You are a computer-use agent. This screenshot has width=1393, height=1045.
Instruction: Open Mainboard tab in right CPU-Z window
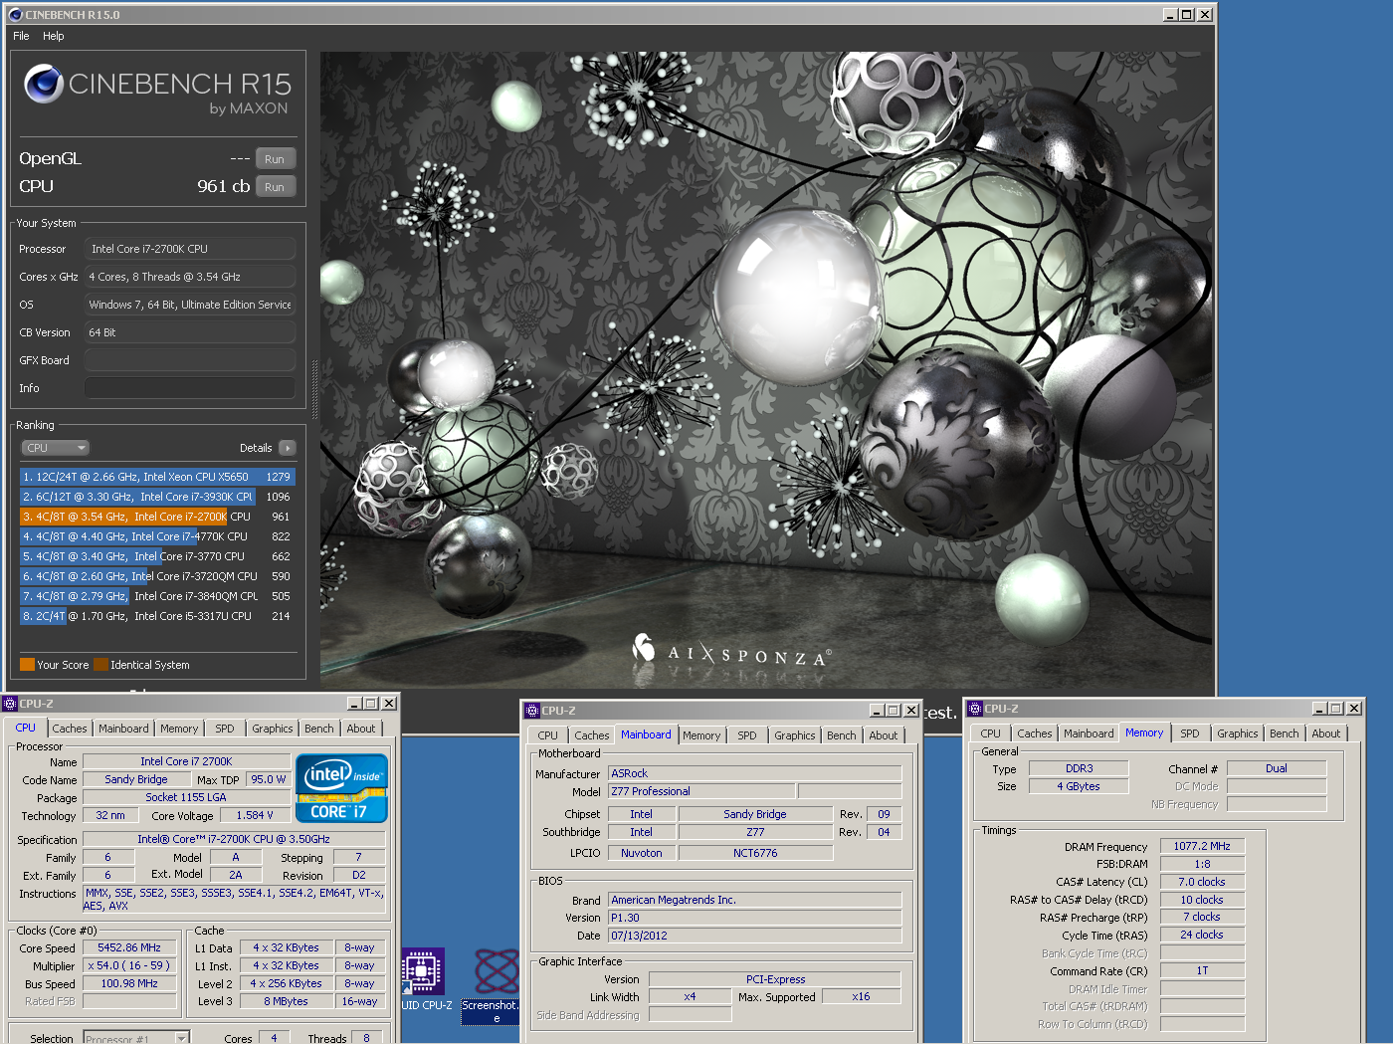pyautogui.click(x=1089, y=733)
